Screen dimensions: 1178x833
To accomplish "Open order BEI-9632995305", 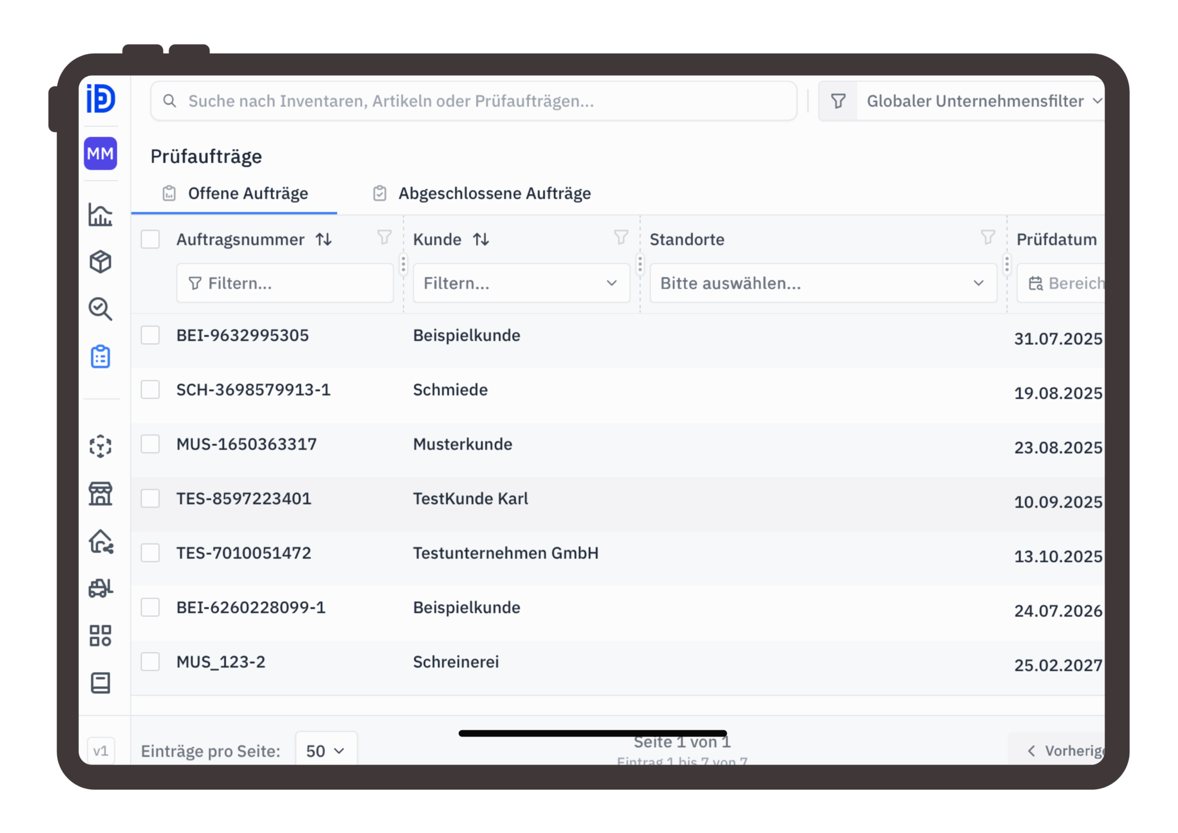I will tap(243, 335).
